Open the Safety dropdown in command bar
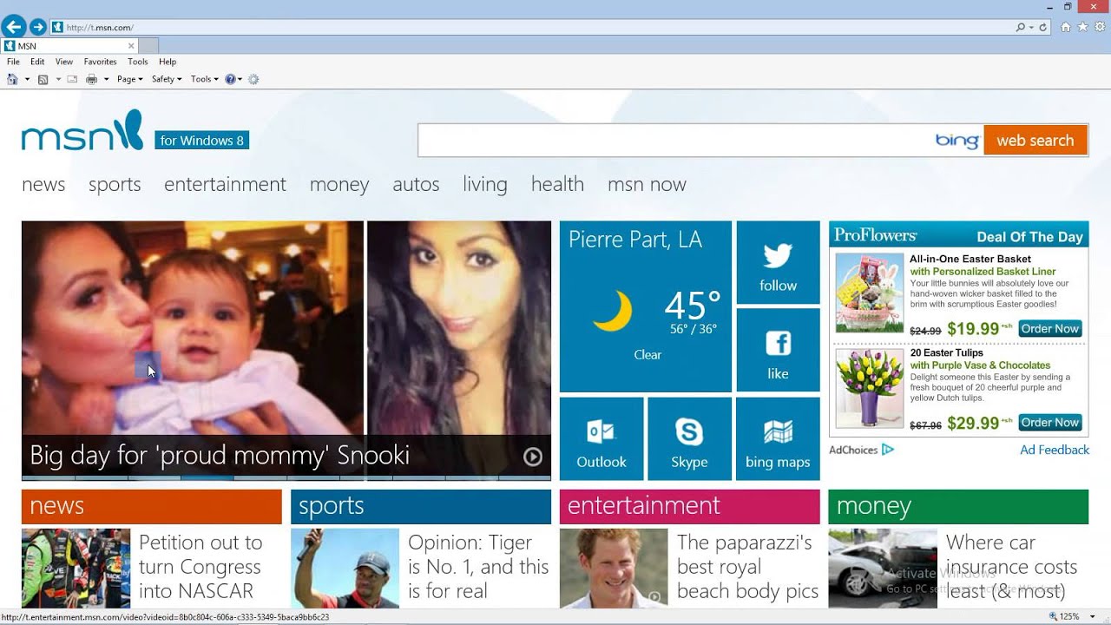Viewport: 1111px width, 625px height. tap(167, 79)
